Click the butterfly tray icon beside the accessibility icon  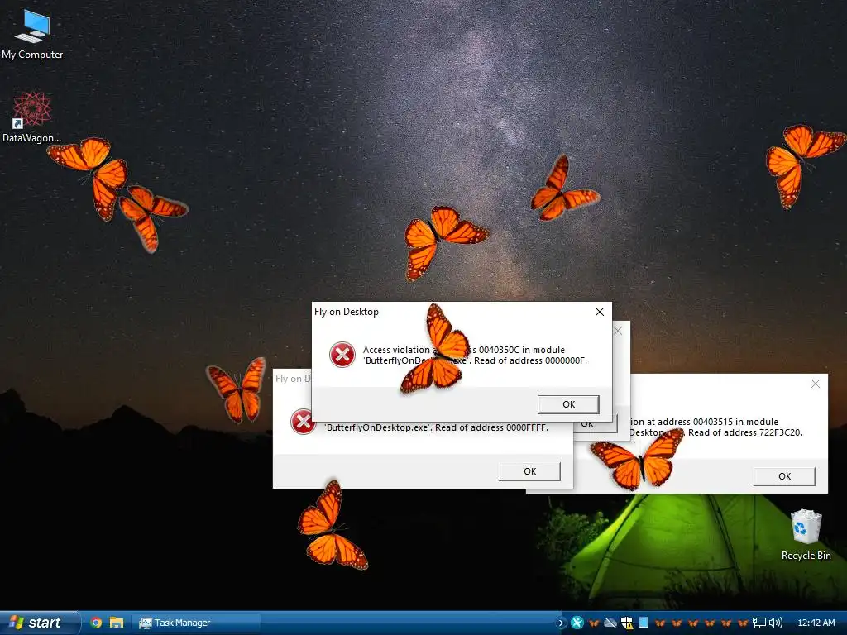(x=594, y=623)
